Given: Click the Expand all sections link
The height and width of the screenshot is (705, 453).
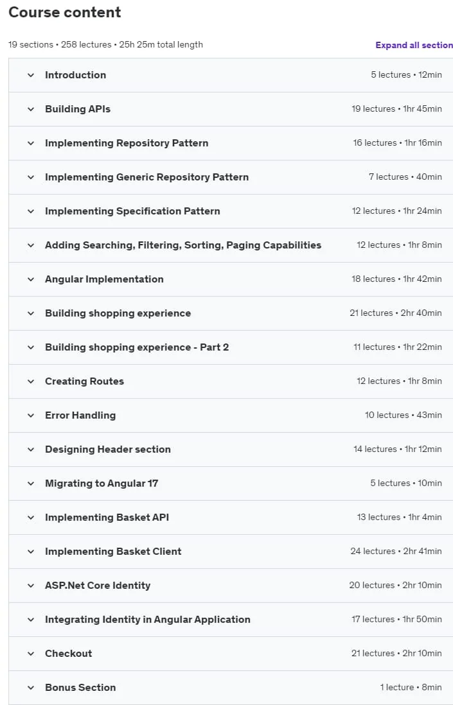Looking at the screenshot, I should (414, 45).
